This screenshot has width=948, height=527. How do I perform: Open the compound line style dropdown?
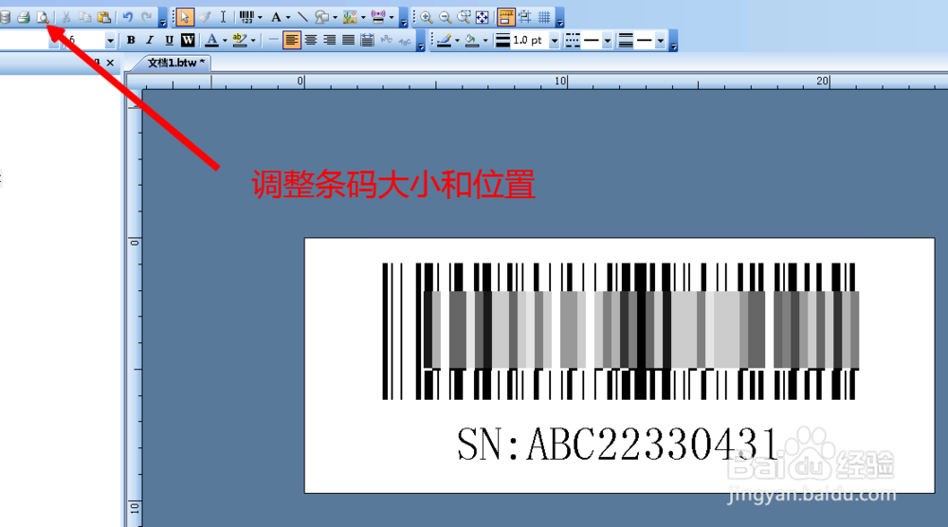coord(660,41)
